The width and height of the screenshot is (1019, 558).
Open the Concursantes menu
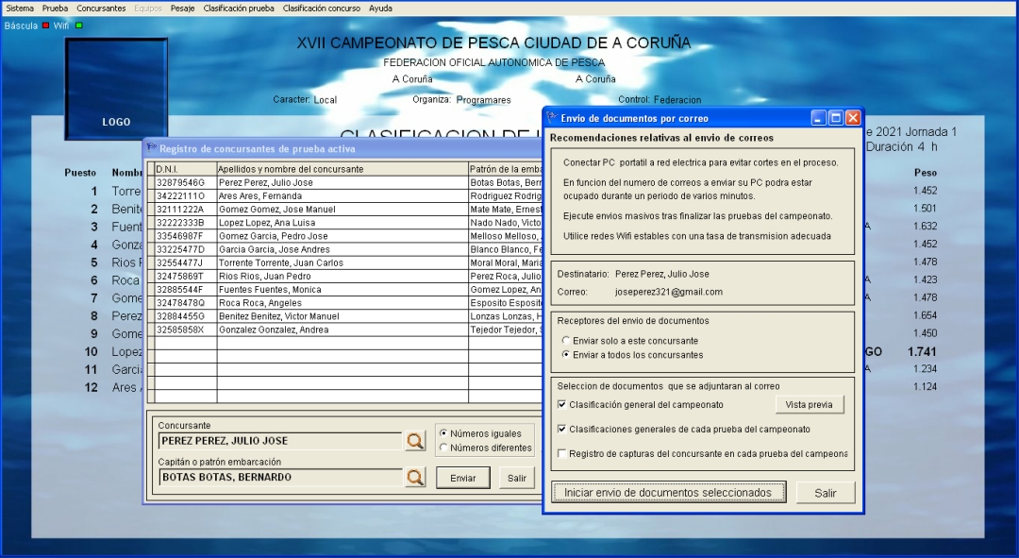[x=101, y=8]
